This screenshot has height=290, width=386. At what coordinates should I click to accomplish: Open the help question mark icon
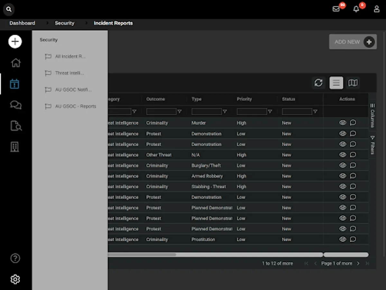click(15, 258)
